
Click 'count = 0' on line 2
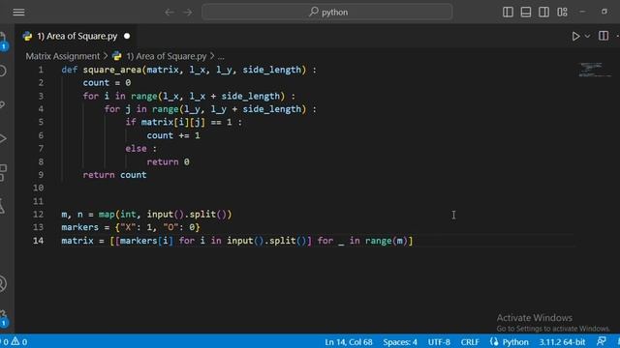pos(107,83)
